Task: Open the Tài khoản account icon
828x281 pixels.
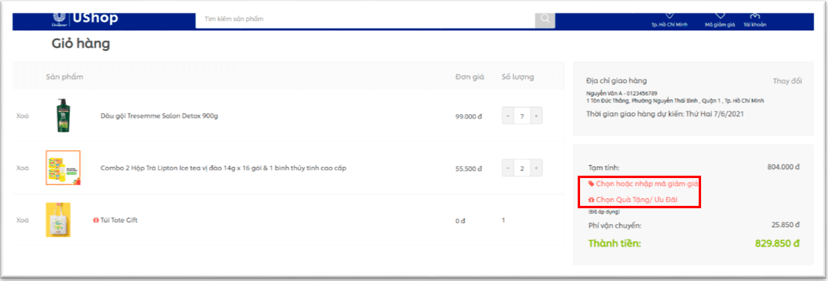Action: (x=754, y=17)
